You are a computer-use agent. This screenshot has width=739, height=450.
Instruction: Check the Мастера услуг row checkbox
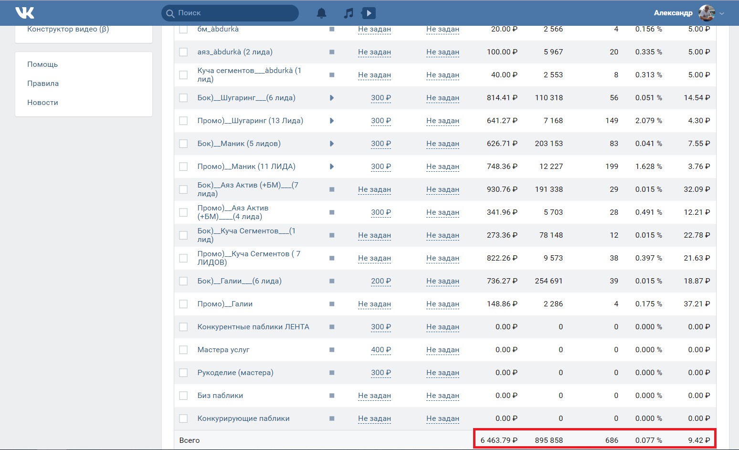point(183,350)
